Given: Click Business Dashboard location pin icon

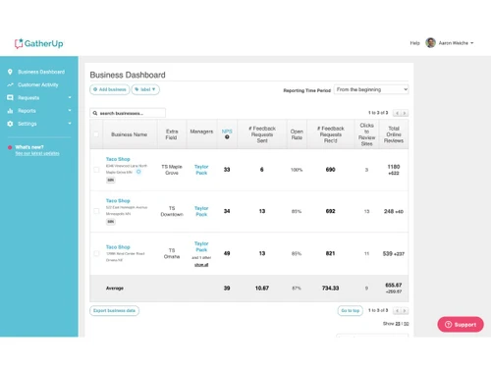Looking at the screenshot, I should click(10, 72).
